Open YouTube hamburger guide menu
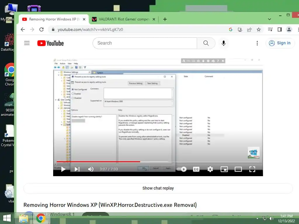The height and width of the screenshot is (224, 299). click(x=27, y=43)
